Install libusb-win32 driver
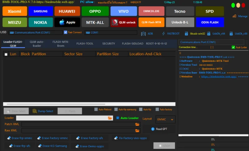Image resolution: width=249 pixels, height=151 pixels. click(x=195, y=33)
